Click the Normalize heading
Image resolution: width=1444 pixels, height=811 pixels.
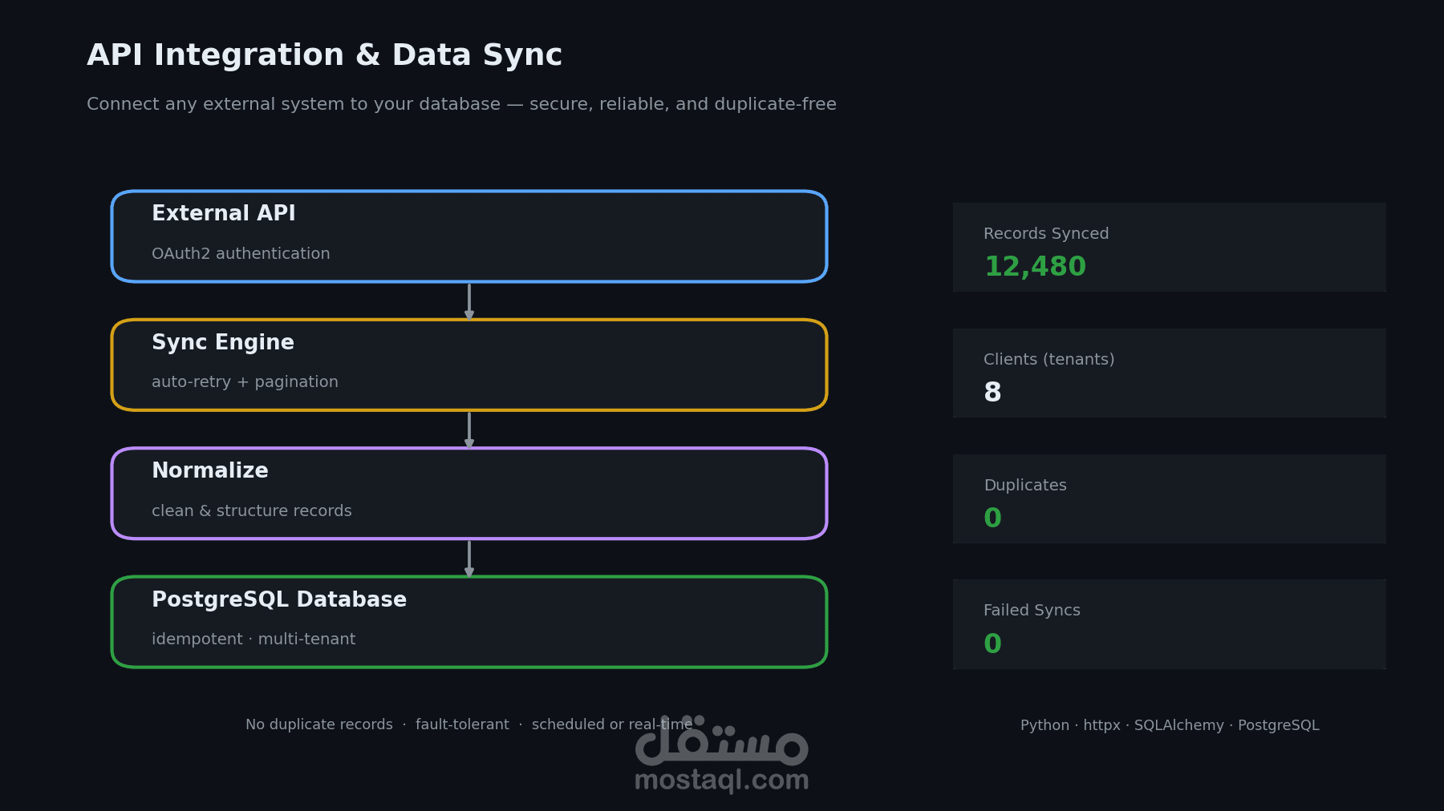210,470
